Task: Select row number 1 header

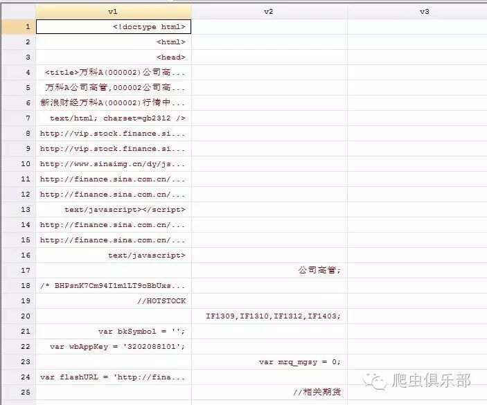Action: click(x=19, y=27)
